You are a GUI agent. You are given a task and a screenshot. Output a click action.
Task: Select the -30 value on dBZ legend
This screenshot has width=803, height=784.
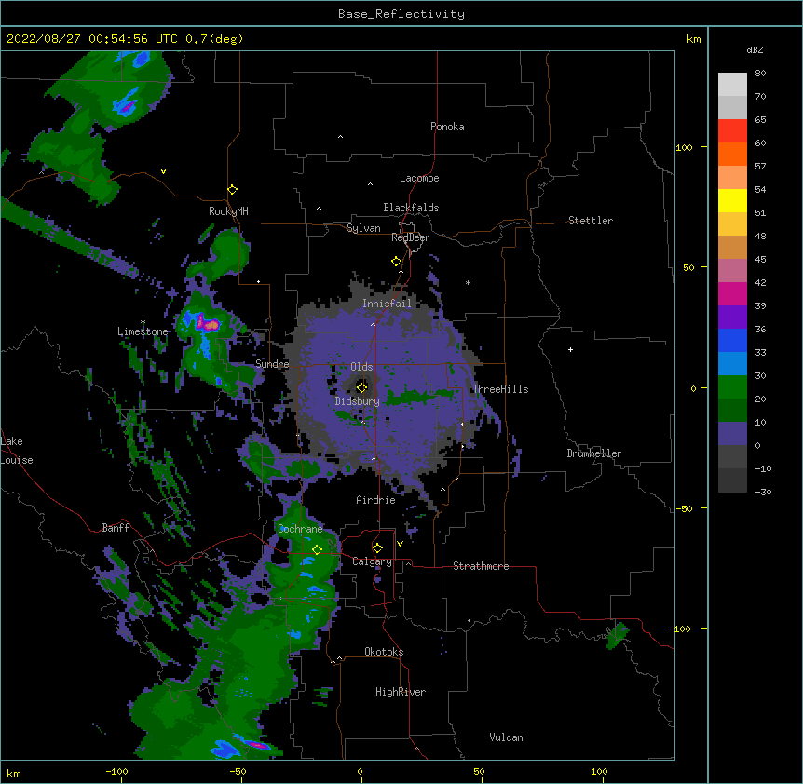763,492
